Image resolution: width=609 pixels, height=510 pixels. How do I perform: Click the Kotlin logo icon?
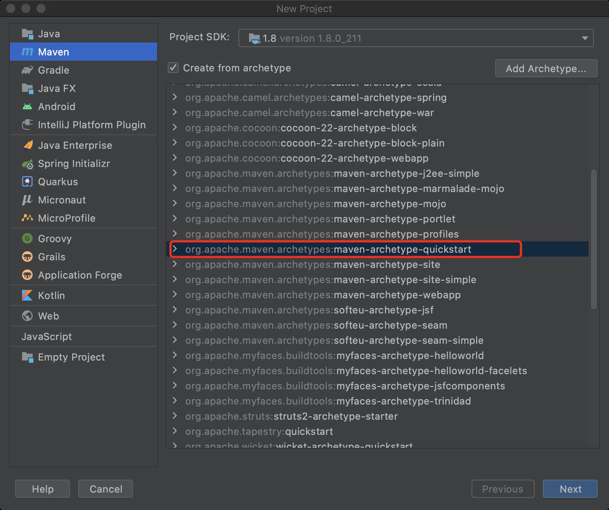pyautogui.click(x=27, y=295)
